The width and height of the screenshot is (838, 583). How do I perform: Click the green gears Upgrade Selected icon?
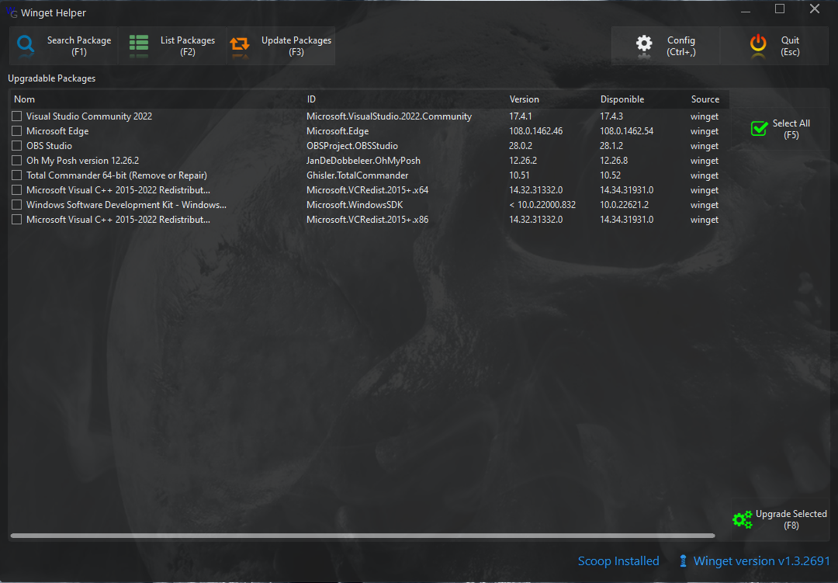pyautogui.click(x=743, y=519)
